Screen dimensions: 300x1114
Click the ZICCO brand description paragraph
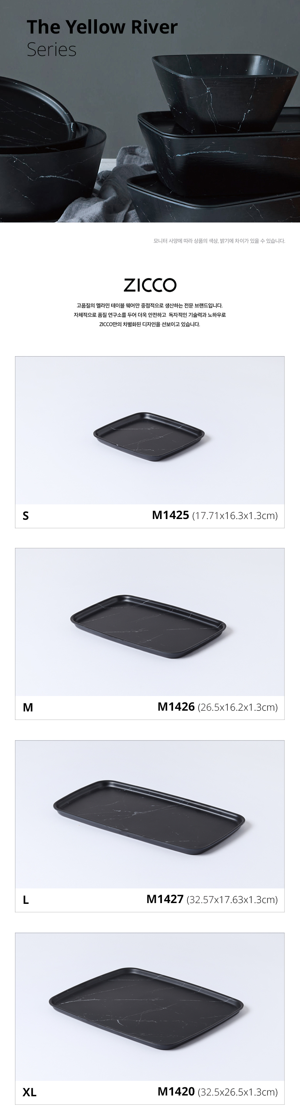coord(150,314)
